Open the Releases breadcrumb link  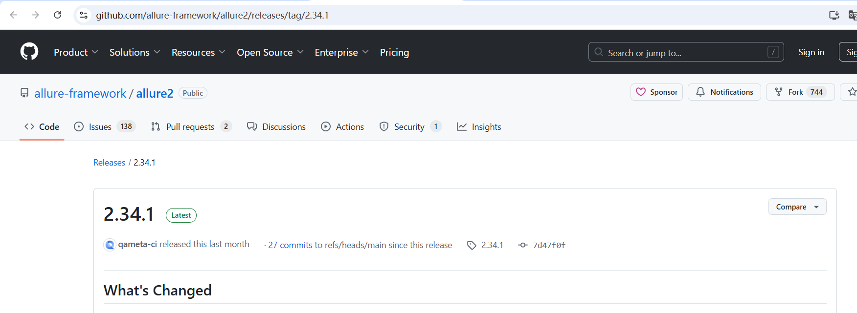[x=109, y=163]
